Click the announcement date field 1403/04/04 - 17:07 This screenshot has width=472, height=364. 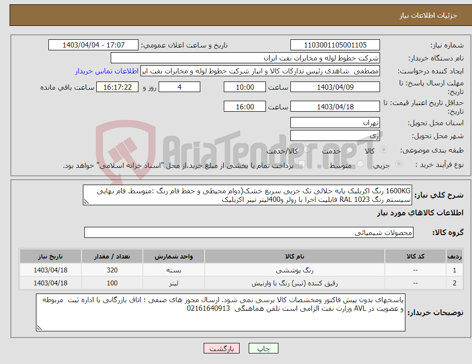[x=93, y=45]
